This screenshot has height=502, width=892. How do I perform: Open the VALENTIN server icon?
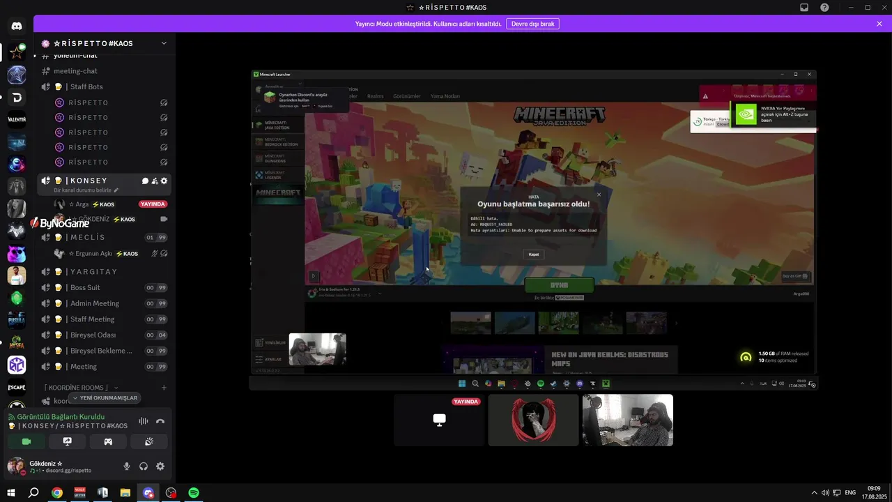pos(17,119)
